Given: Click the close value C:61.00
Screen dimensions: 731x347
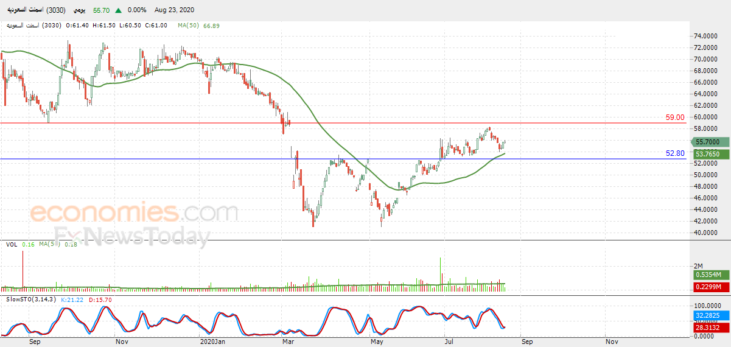Looking at the screenshot, I should [x=156, y=26].
